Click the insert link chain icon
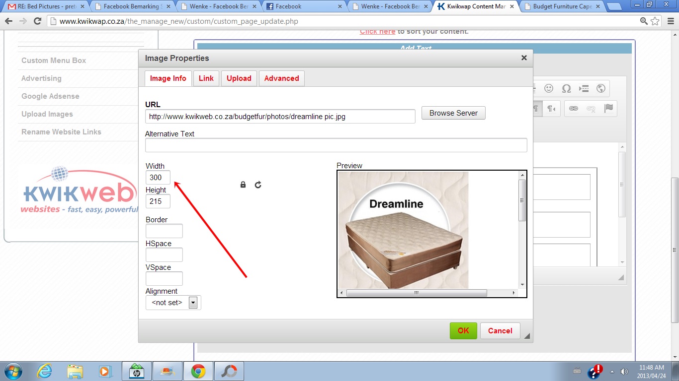The width and height of the screenshot is (679, 381). pos(574,109)
